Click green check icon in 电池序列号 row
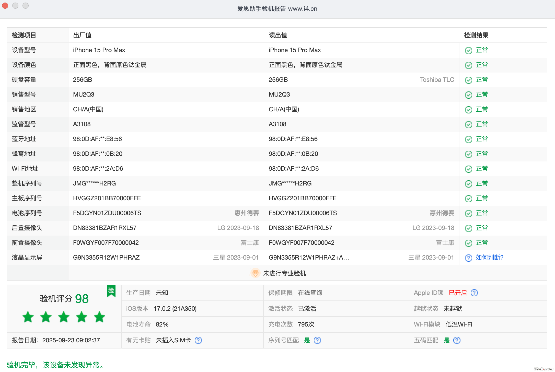 pos(468,213)
